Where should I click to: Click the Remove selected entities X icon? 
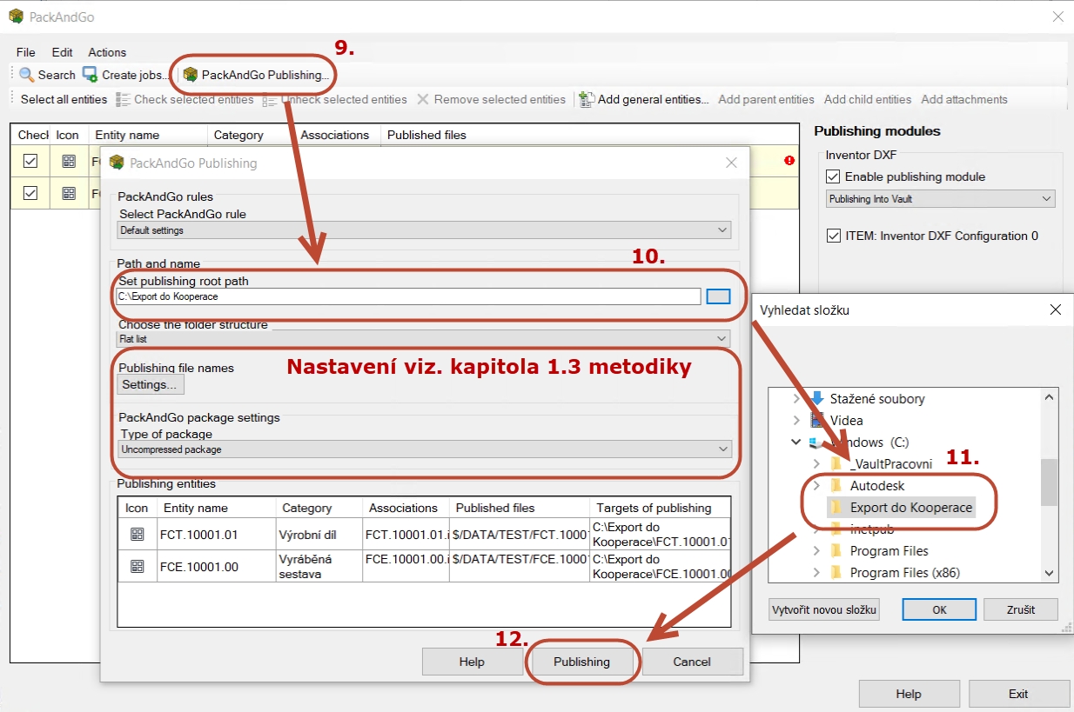click(x=423, y=99)
